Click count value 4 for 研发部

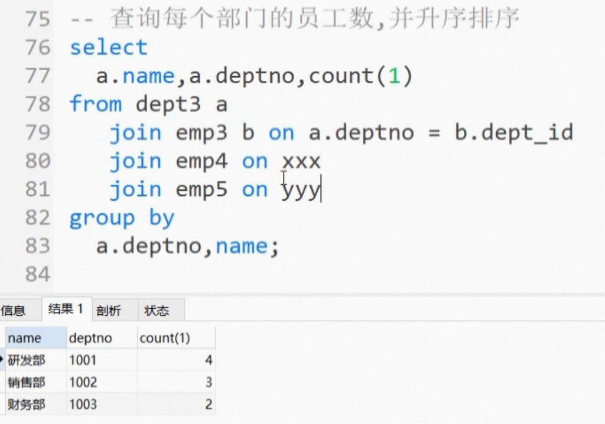(x=176, y=360)
